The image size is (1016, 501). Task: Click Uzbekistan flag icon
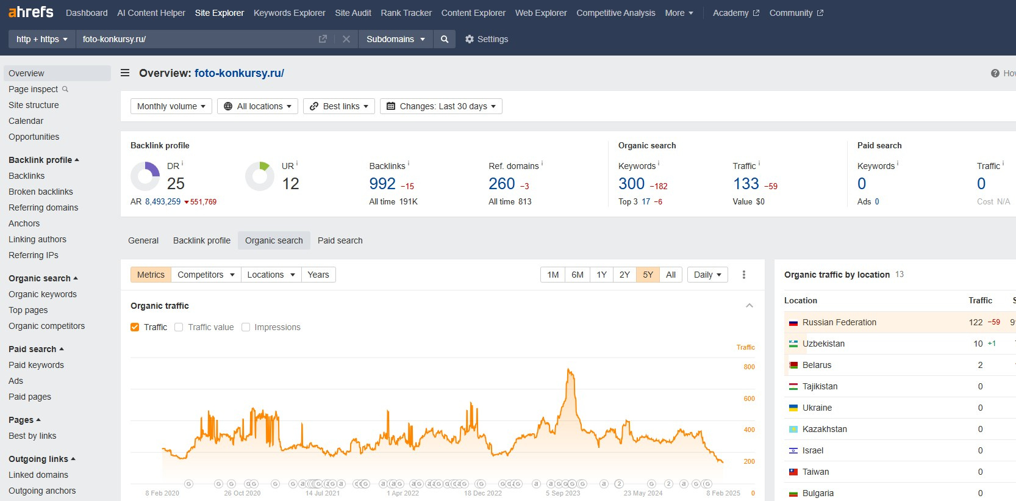[x=793, y=344]
